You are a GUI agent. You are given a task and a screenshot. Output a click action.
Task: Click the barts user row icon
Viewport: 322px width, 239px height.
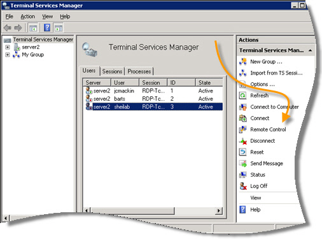[89, 99]
